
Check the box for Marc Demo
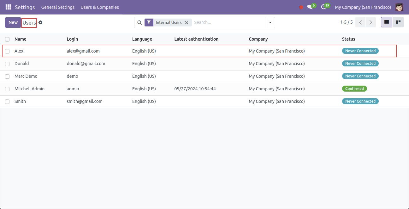pos(7,76)
